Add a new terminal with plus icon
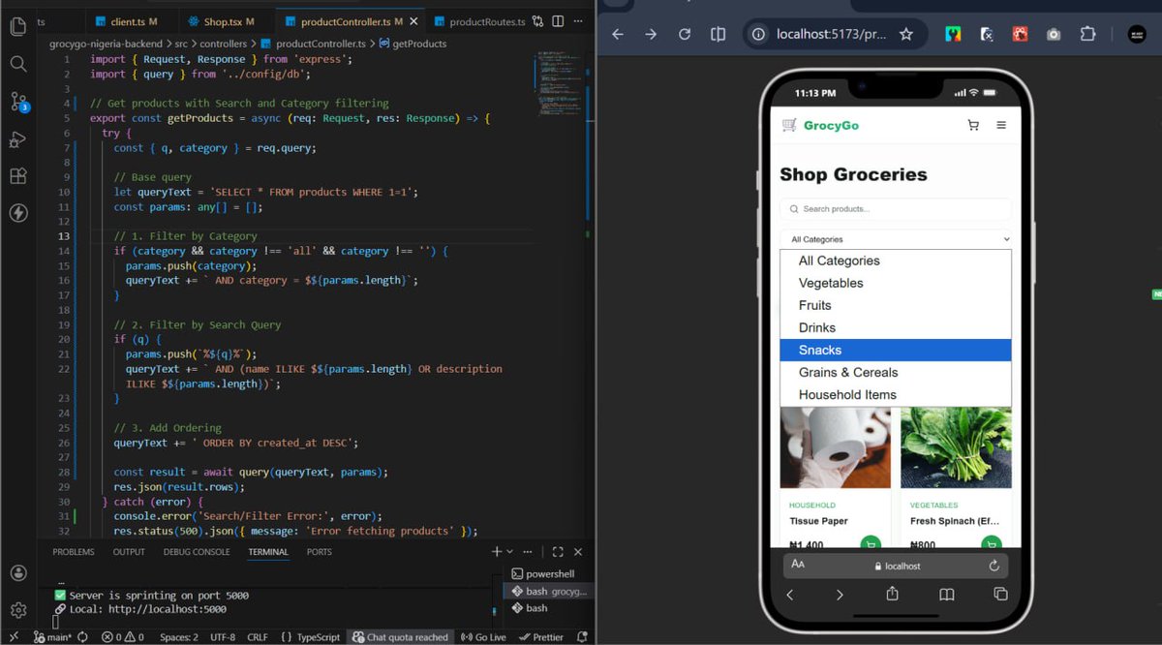Viewport: 1162px width, 645px height. pyautogui.click(x=497, y=552)
